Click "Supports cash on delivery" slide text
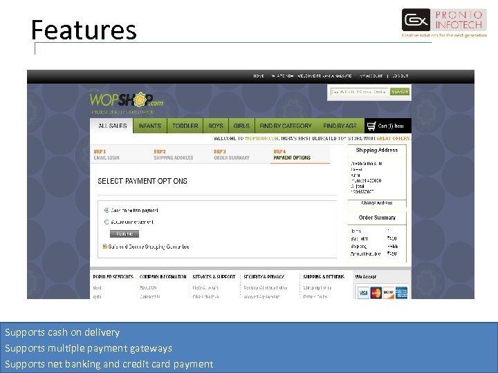This screenshot has height=373, width=498. coord(62,332)
